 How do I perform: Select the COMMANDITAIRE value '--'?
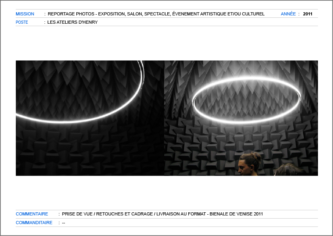point(64,223)
